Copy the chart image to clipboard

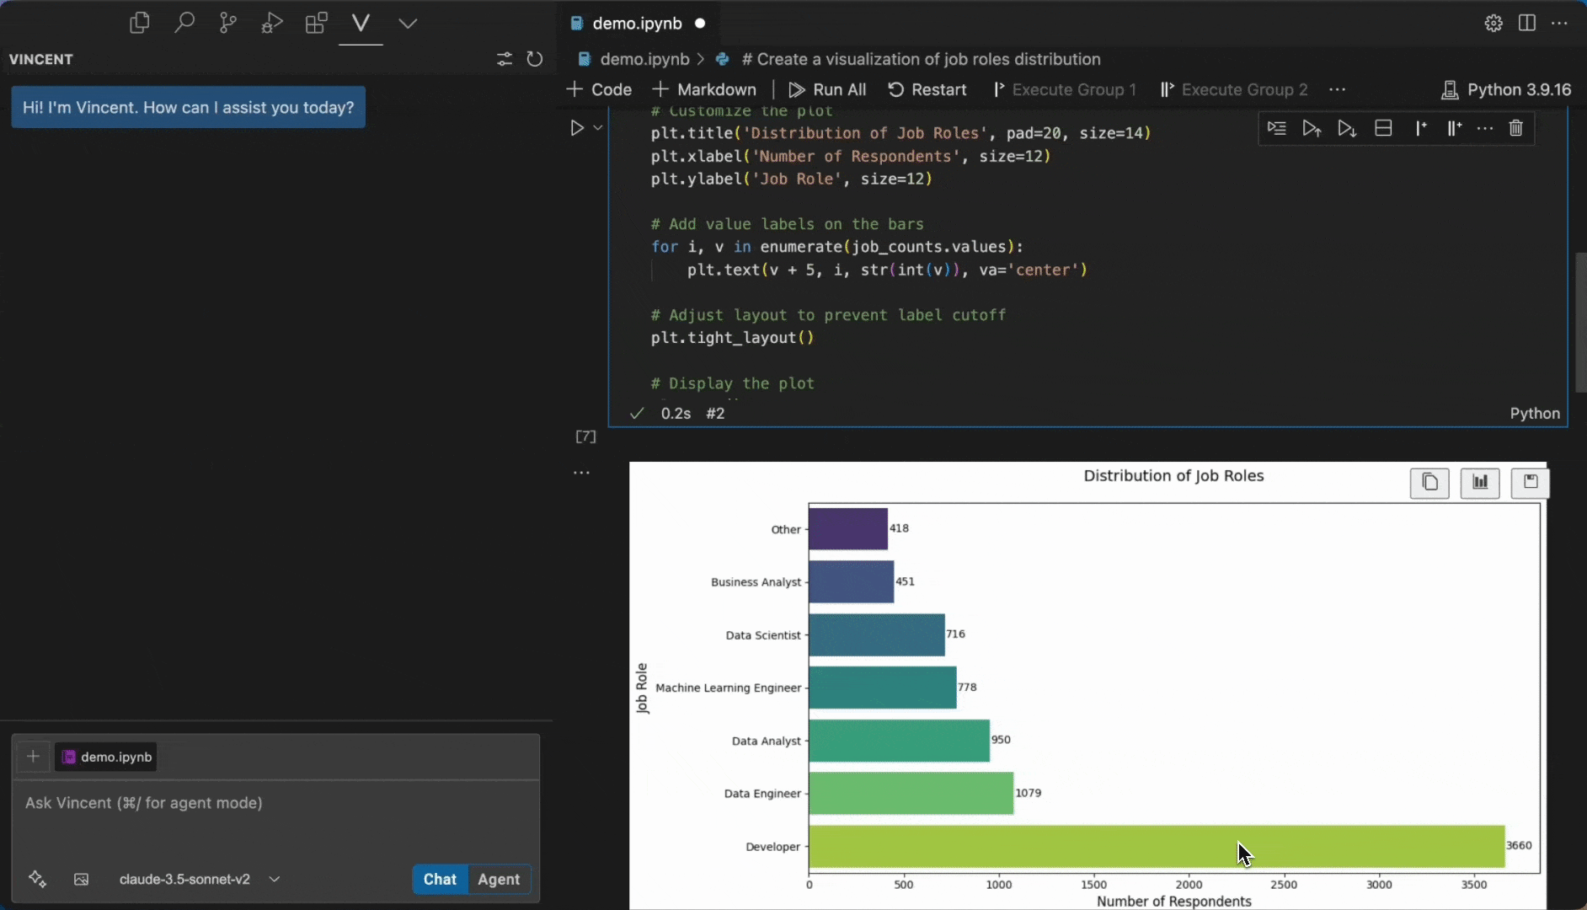1429,483
